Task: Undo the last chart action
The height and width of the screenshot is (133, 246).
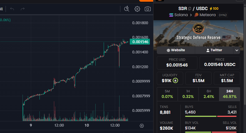Action: pyautogui.click(x=12, y=9)
